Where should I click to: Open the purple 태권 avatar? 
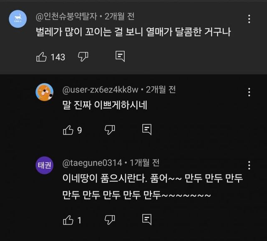tap(45, 165)
